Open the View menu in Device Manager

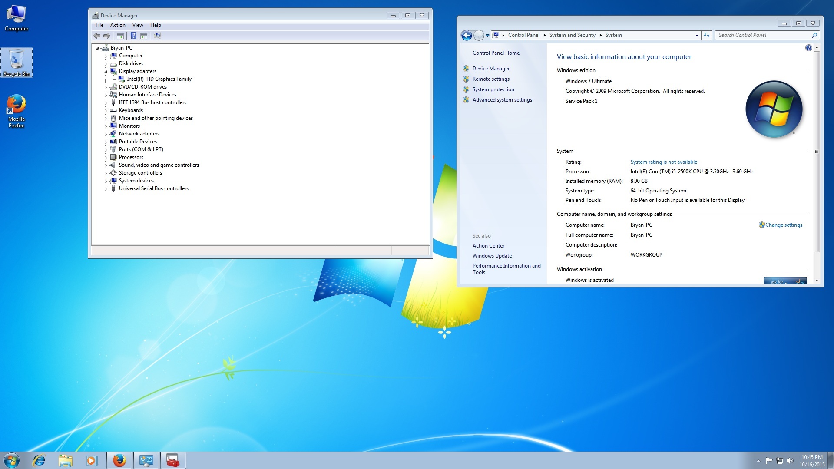(x=138, y=25)
